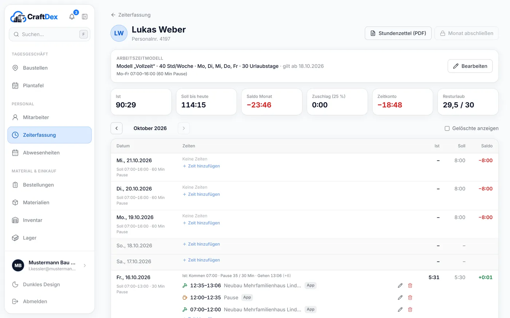Go to previous month

pyautogui.click(x=117, y=128)
